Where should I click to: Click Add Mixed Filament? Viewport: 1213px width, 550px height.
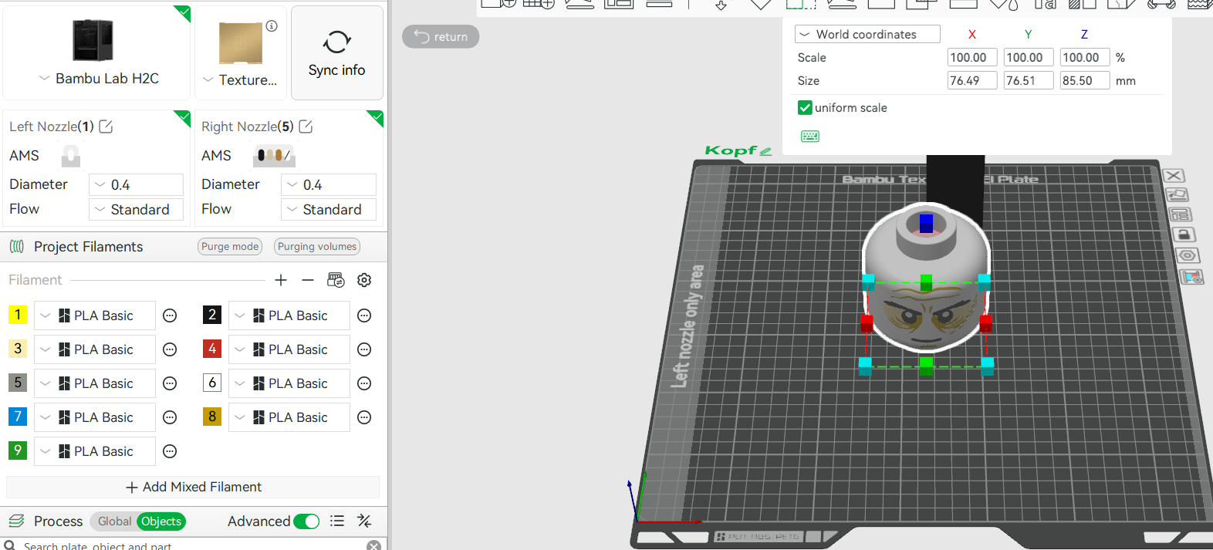(x=193, y=488)
